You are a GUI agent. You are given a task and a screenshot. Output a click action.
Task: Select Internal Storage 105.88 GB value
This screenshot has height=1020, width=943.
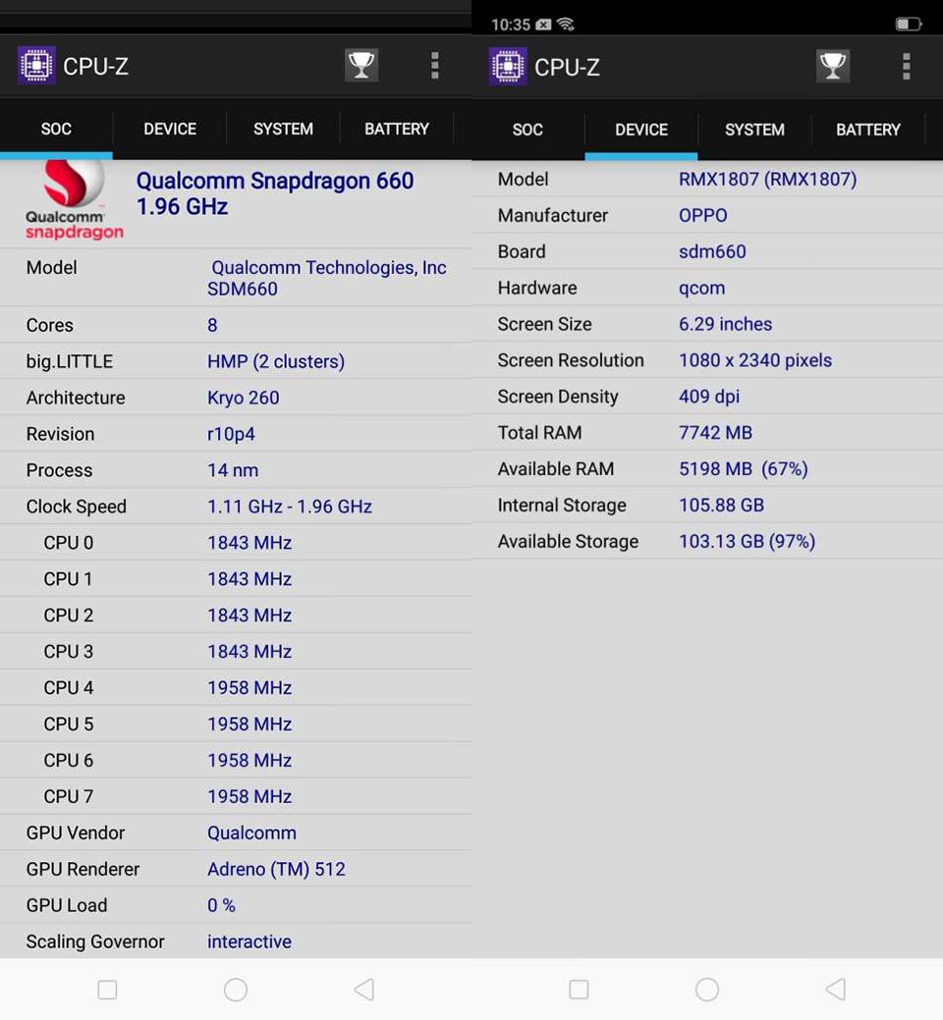click(x=721, y=505)
